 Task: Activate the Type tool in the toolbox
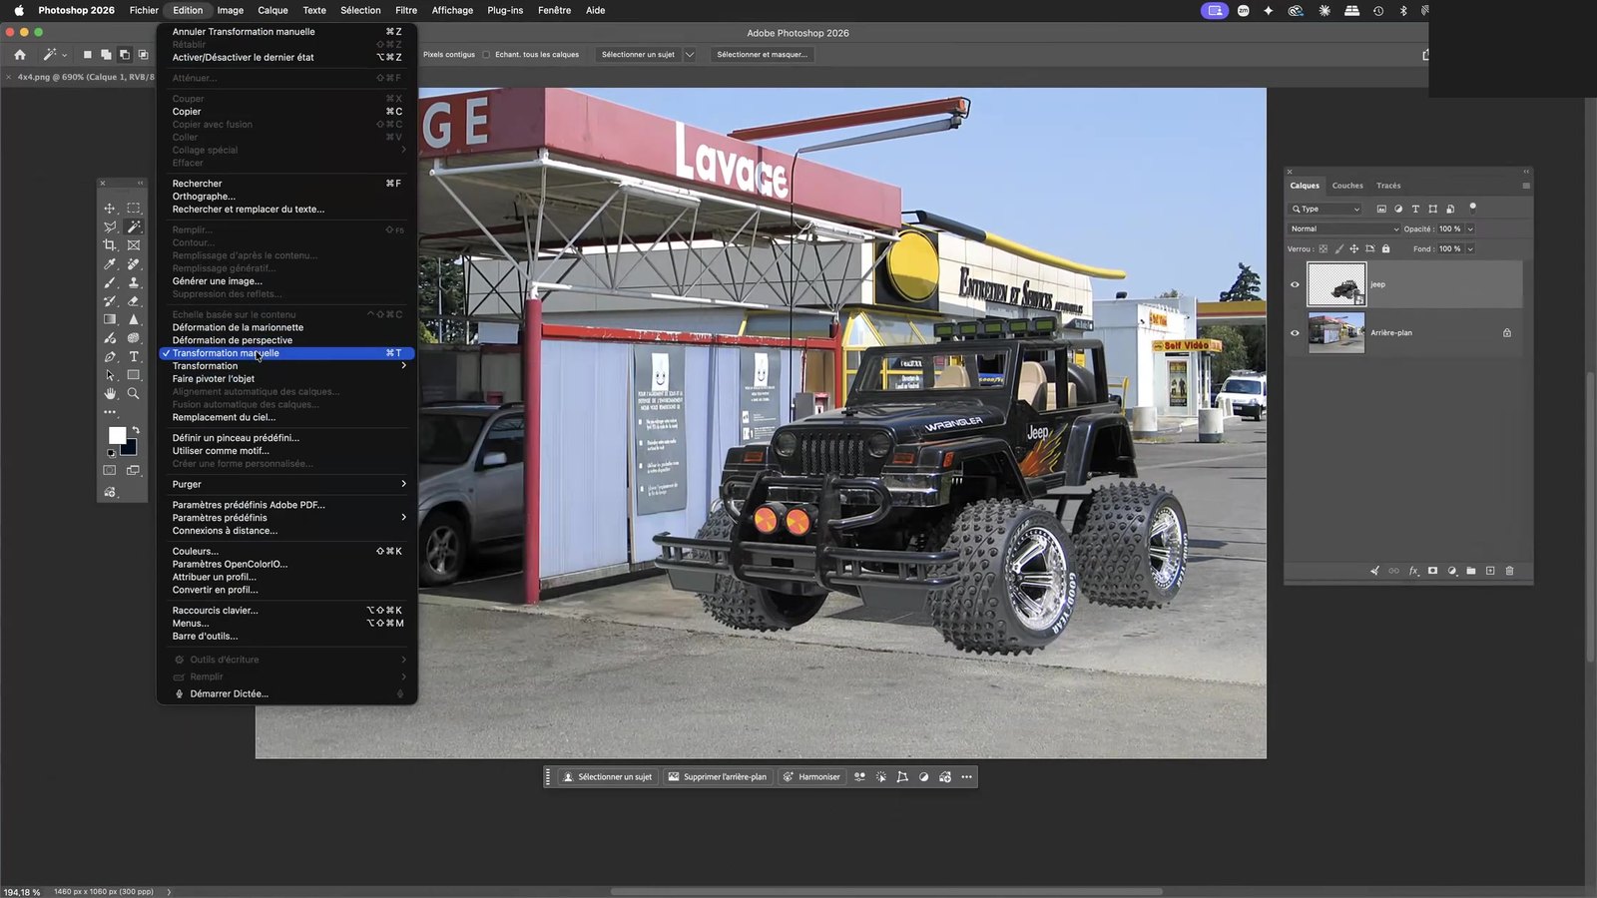coord(134,356)
